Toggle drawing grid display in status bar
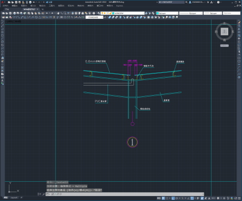The height and width of the screenshot is (201, 242). tap(163, 198)
